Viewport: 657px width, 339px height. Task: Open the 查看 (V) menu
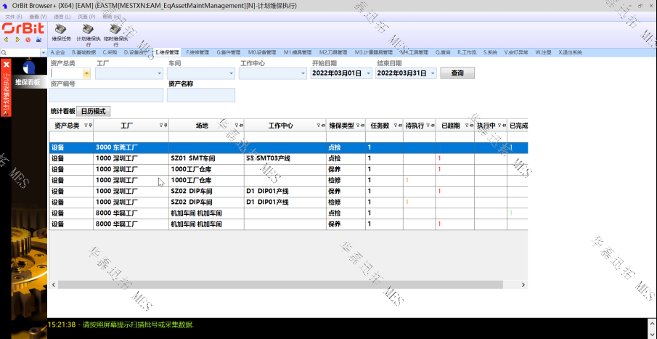tap(38, 17)
